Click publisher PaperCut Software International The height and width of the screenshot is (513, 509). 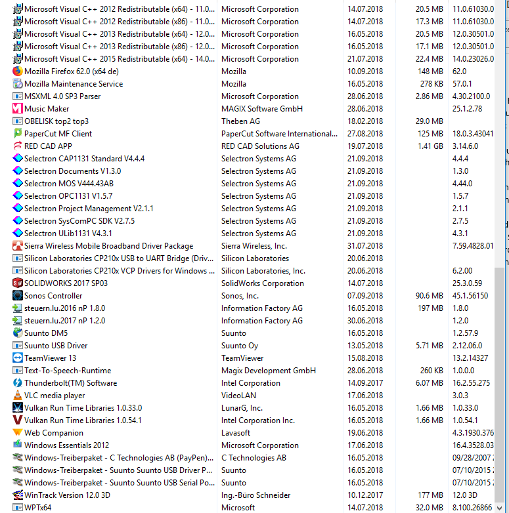click(x=279, y=133)
